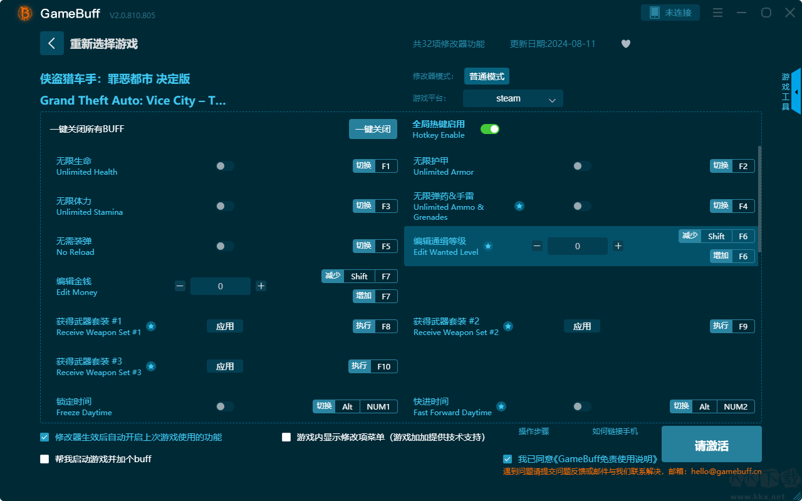The height and width of the screenshot is (501, 802).
Task: Click the 执行 F8 hotkey for Weapon Set #1
Action: [x=375, y=326]
